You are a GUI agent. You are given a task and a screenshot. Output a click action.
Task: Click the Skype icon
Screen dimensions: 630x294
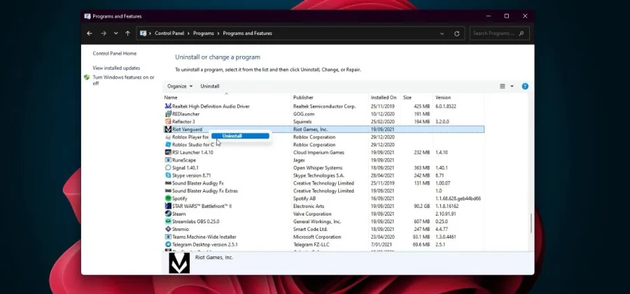(x=168, y=175)
